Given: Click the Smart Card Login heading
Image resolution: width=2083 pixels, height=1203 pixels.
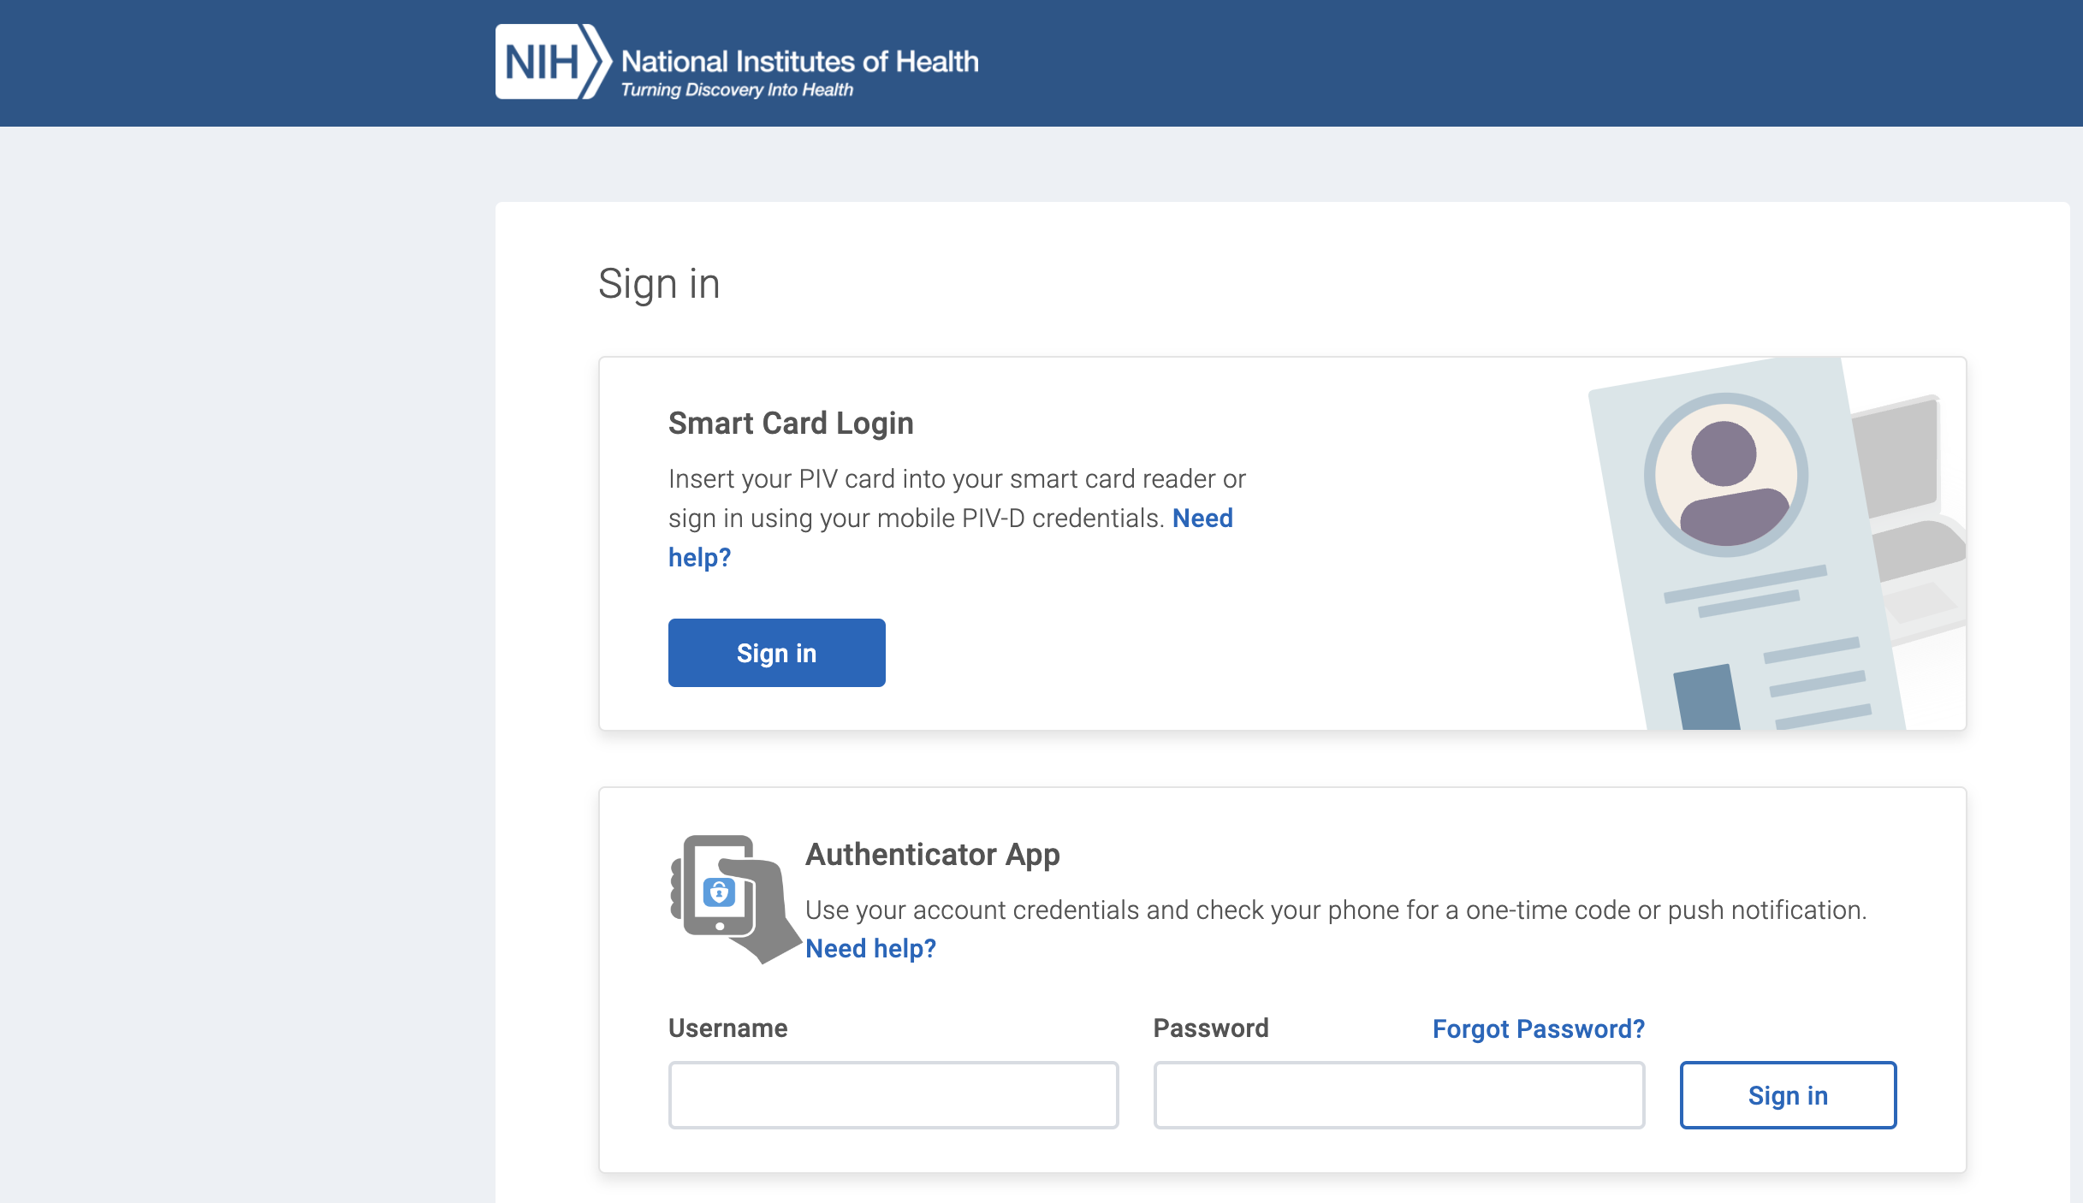Looking at the screenshot, I should pyautogui.click(x=790, y=424).
